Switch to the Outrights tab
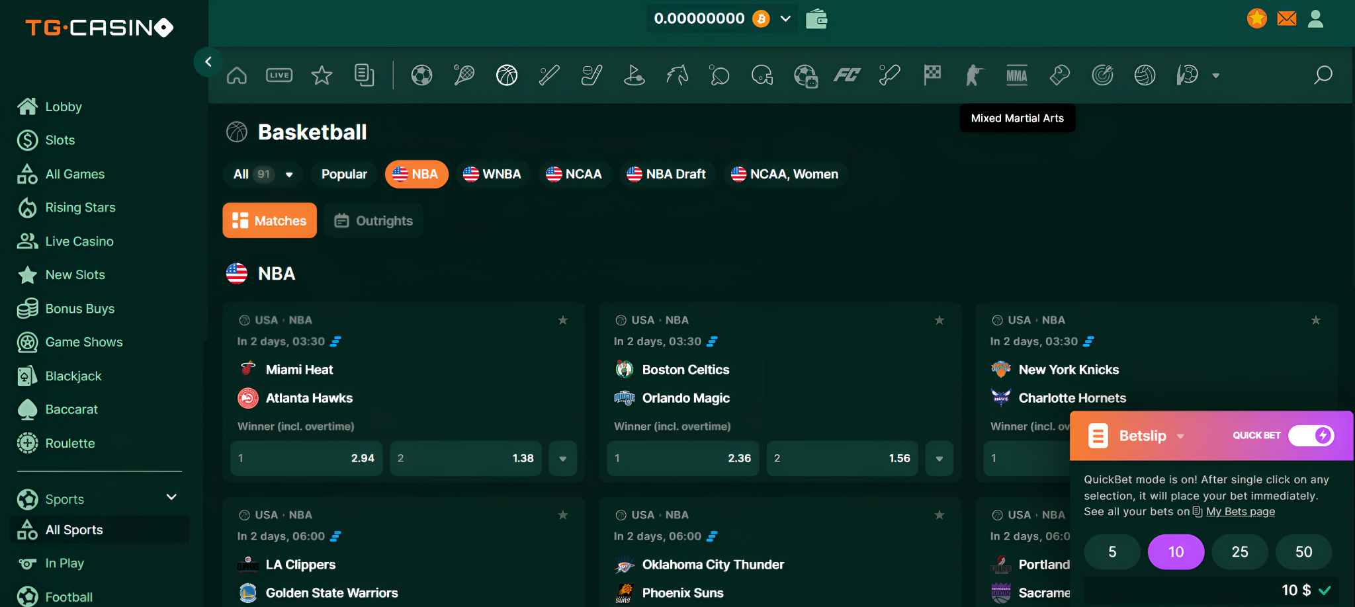 click(373, 220)
